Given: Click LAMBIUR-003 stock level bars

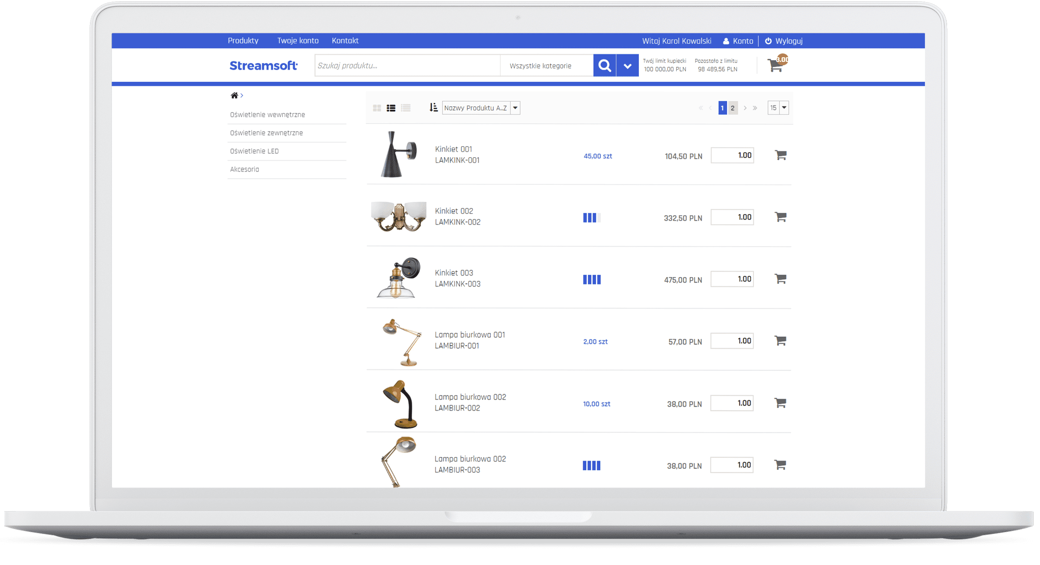Looking at the screenshot, I should tap(591, 466).
